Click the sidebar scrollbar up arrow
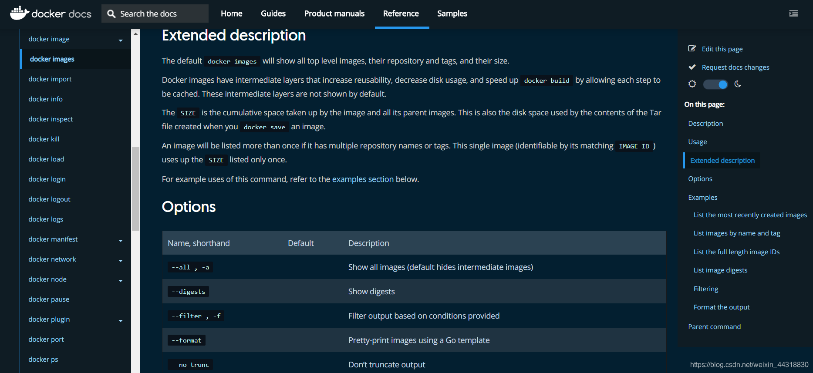 pos(135,33)
